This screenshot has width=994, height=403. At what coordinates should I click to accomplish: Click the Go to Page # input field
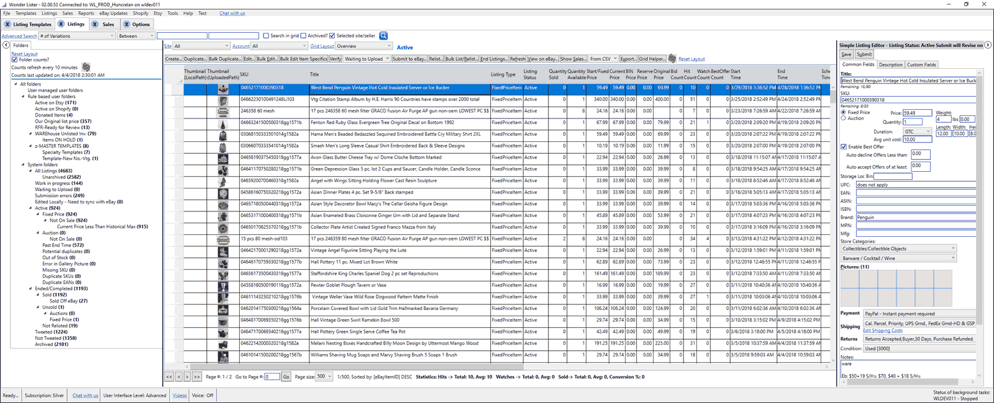(272, 376)
